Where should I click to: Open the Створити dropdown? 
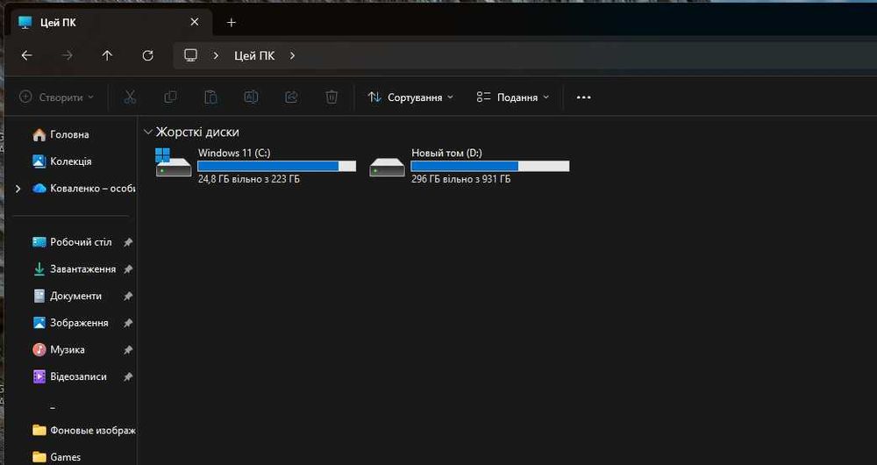pos(56,97)
